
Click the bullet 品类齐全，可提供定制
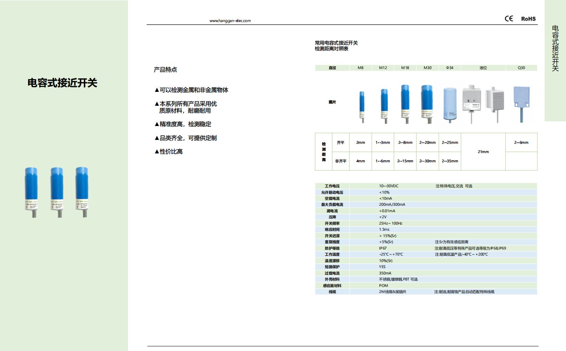coord(185,138)
